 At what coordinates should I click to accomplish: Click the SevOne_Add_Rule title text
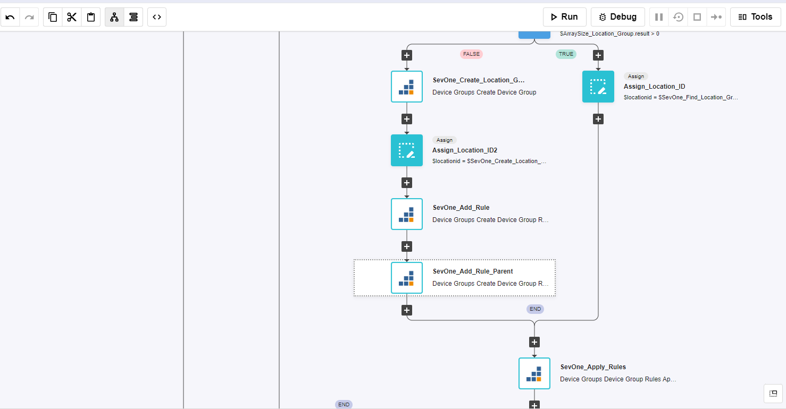point(461,208)
